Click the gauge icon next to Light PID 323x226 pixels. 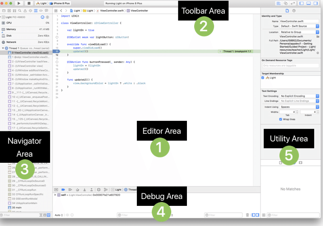pos(42,17)
